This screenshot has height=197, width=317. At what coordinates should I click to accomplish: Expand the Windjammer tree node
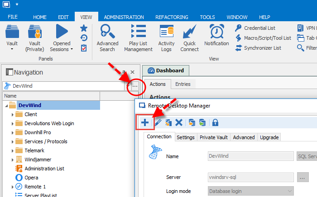(x=13, y=159)
